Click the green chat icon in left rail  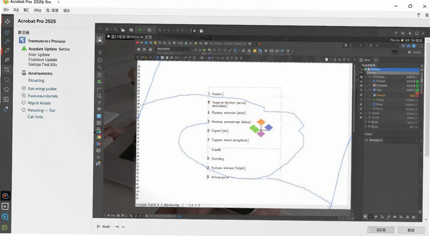click(5, 227)
